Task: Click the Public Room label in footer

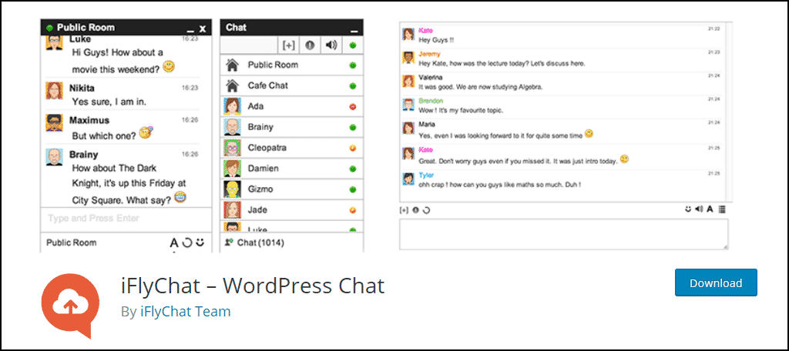Action: pyautogui.click(x=72, y=242)
